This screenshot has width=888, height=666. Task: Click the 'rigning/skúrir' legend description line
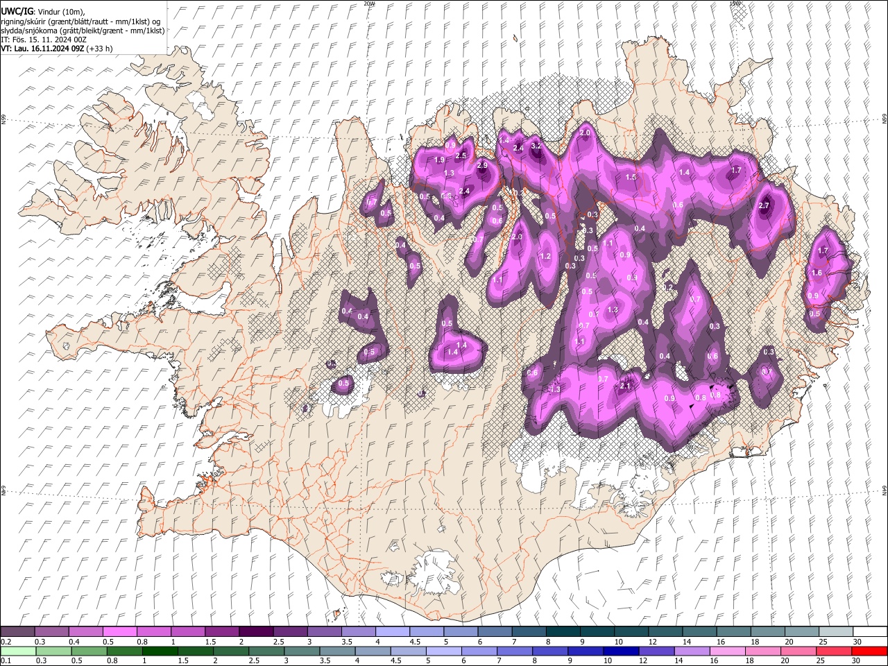80,22
